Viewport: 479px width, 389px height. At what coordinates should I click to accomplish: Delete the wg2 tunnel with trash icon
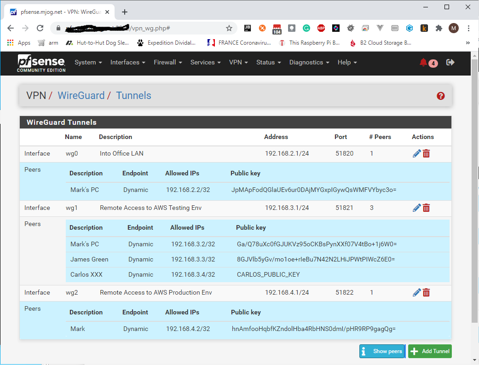426,292
